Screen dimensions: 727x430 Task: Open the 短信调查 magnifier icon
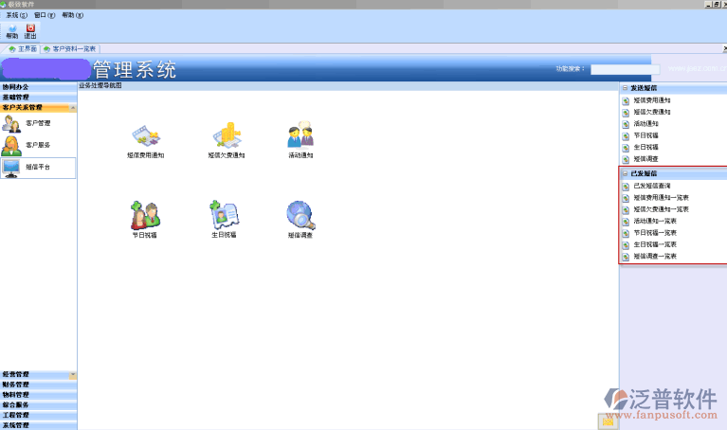click(300, 216)
